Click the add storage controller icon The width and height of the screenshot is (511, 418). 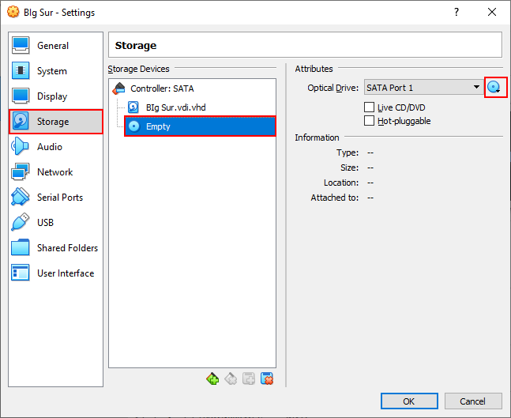212,379
